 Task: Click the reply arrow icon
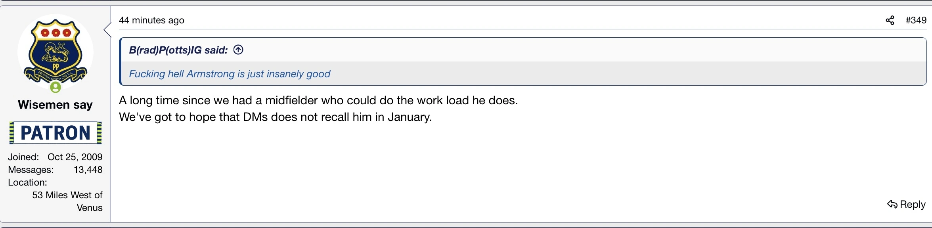[x=892, y=205]
